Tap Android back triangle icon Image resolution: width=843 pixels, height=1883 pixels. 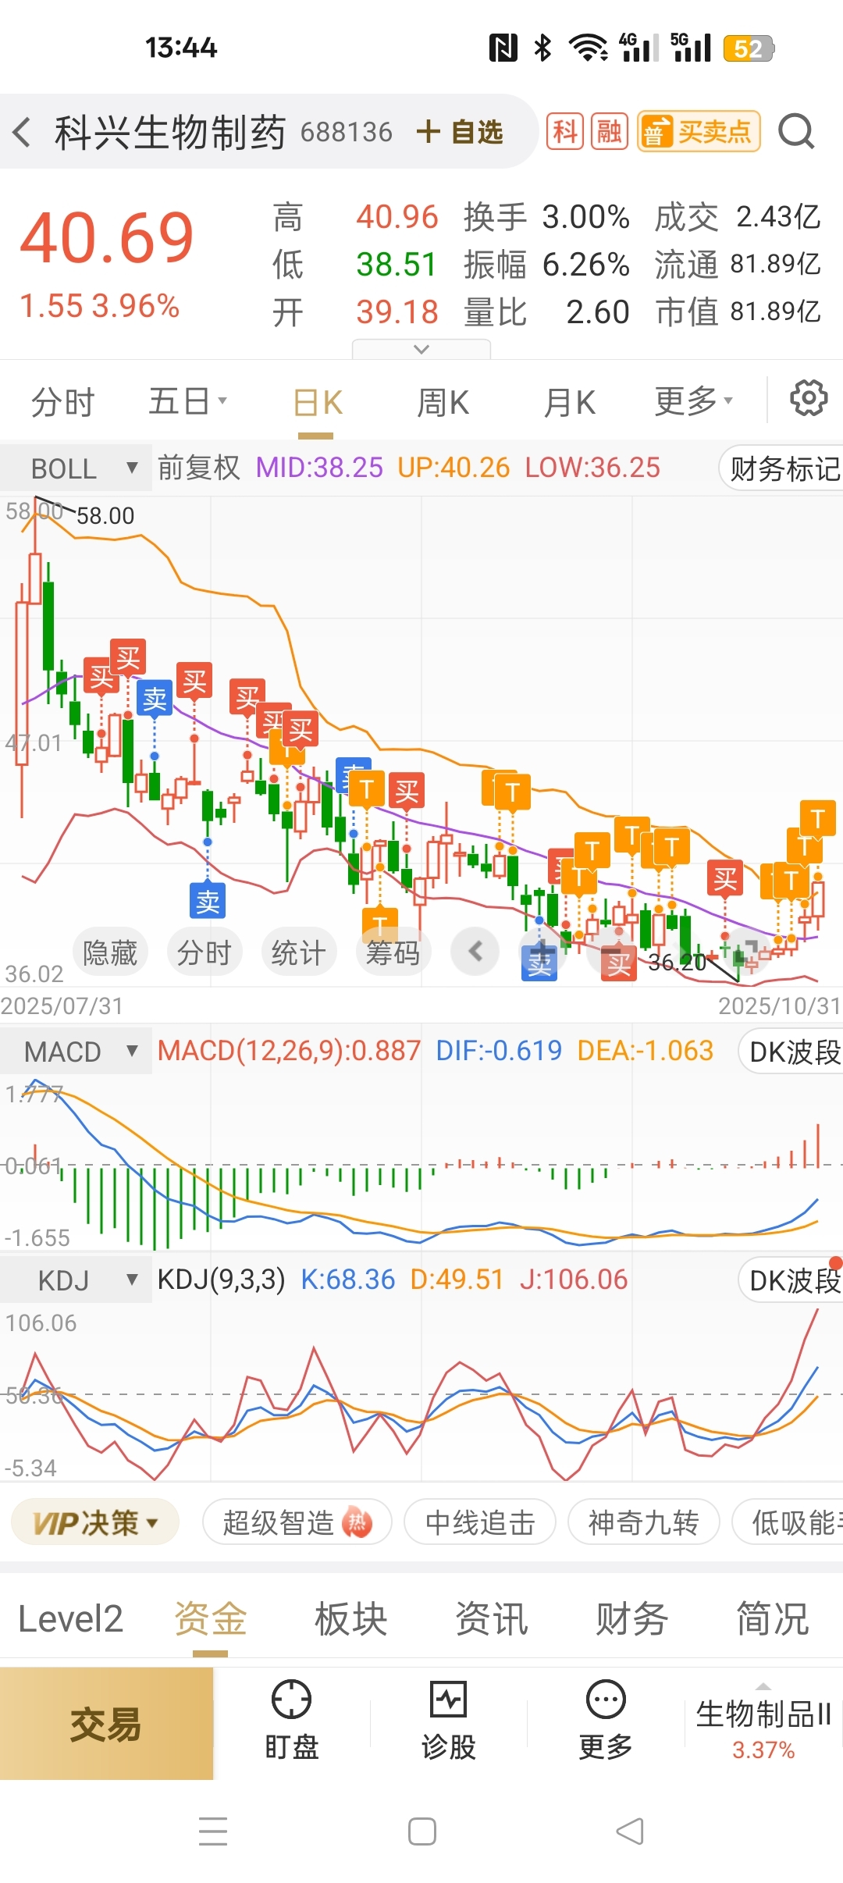630,1831
